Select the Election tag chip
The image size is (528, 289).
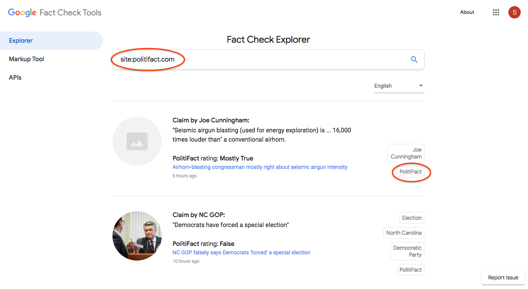click(411, 218)
